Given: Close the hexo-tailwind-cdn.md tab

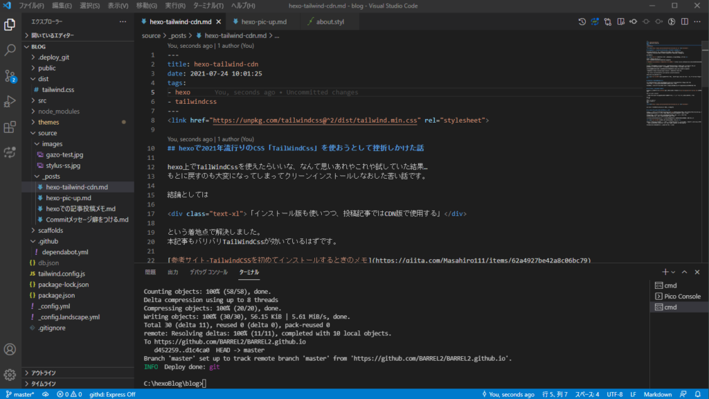Looking at the screenshot, I should (218, 21).
